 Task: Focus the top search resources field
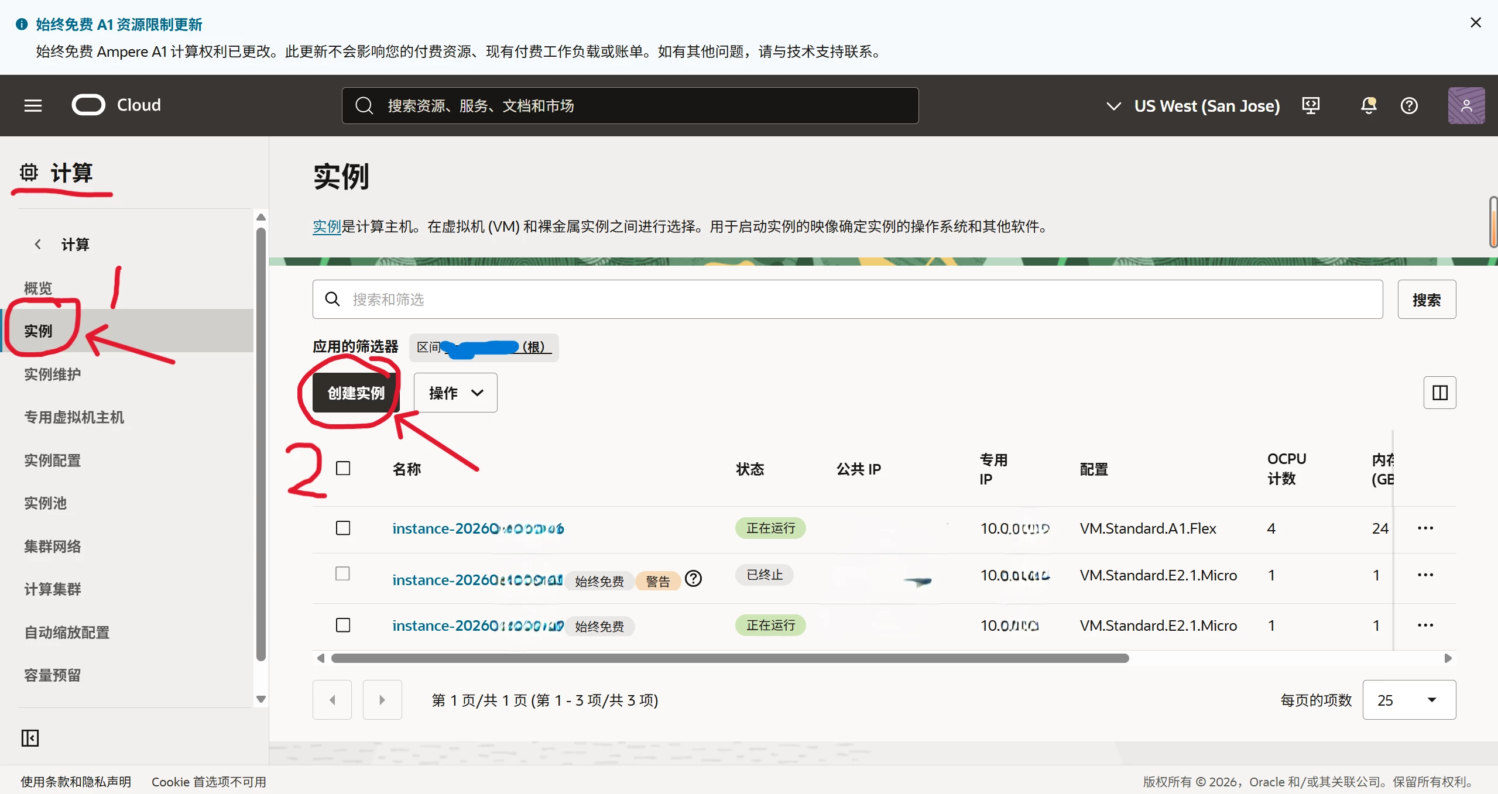point(630,105)
